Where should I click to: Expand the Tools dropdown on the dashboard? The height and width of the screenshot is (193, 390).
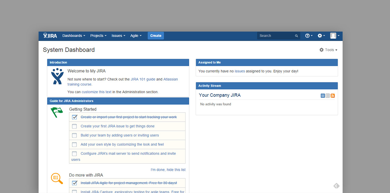[329, 50]
